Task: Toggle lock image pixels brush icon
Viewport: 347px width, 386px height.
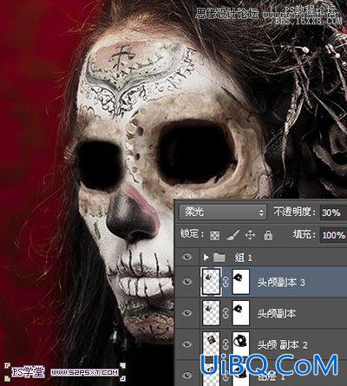Action: pos(232,235)
